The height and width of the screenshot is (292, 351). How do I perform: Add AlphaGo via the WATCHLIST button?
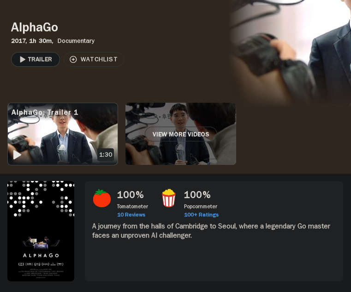(x=94, y=59)
